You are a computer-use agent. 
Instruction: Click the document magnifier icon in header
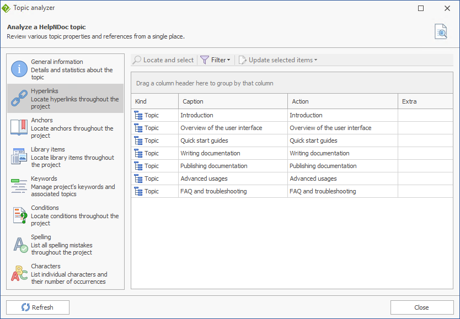tap(441, 31)
